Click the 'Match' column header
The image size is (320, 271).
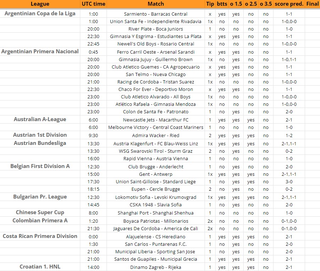coord(156,4)
